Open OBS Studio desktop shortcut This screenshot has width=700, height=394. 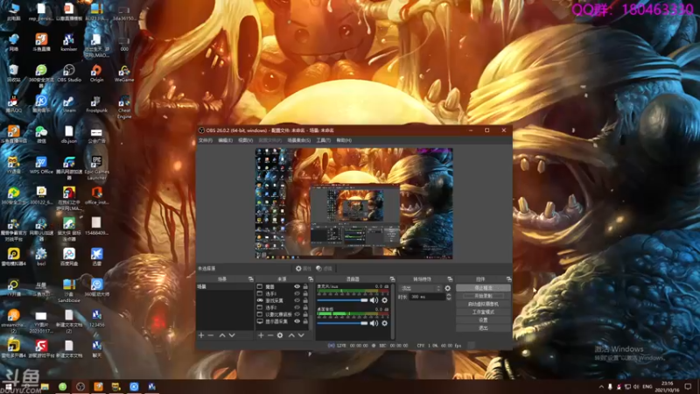pos(69,74)
